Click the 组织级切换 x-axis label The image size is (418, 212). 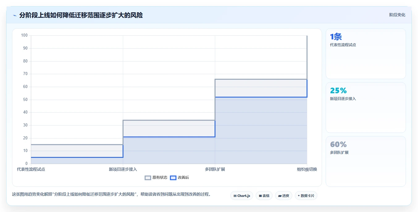tap(307, 169)
